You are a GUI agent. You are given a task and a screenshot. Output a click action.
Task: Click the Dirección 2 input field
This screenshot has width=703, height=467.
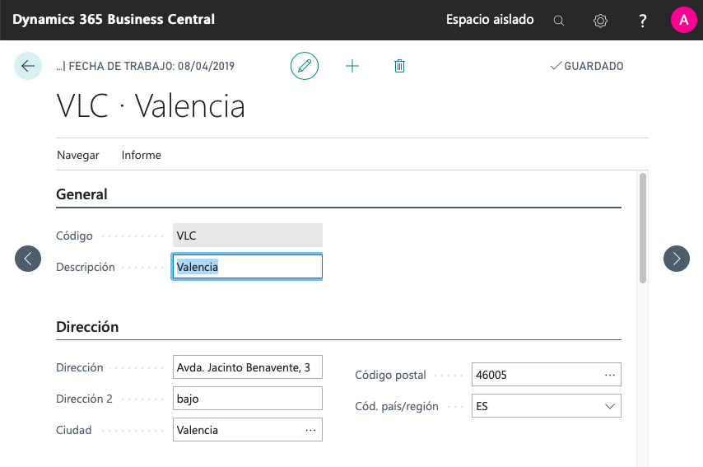[248, 399]
